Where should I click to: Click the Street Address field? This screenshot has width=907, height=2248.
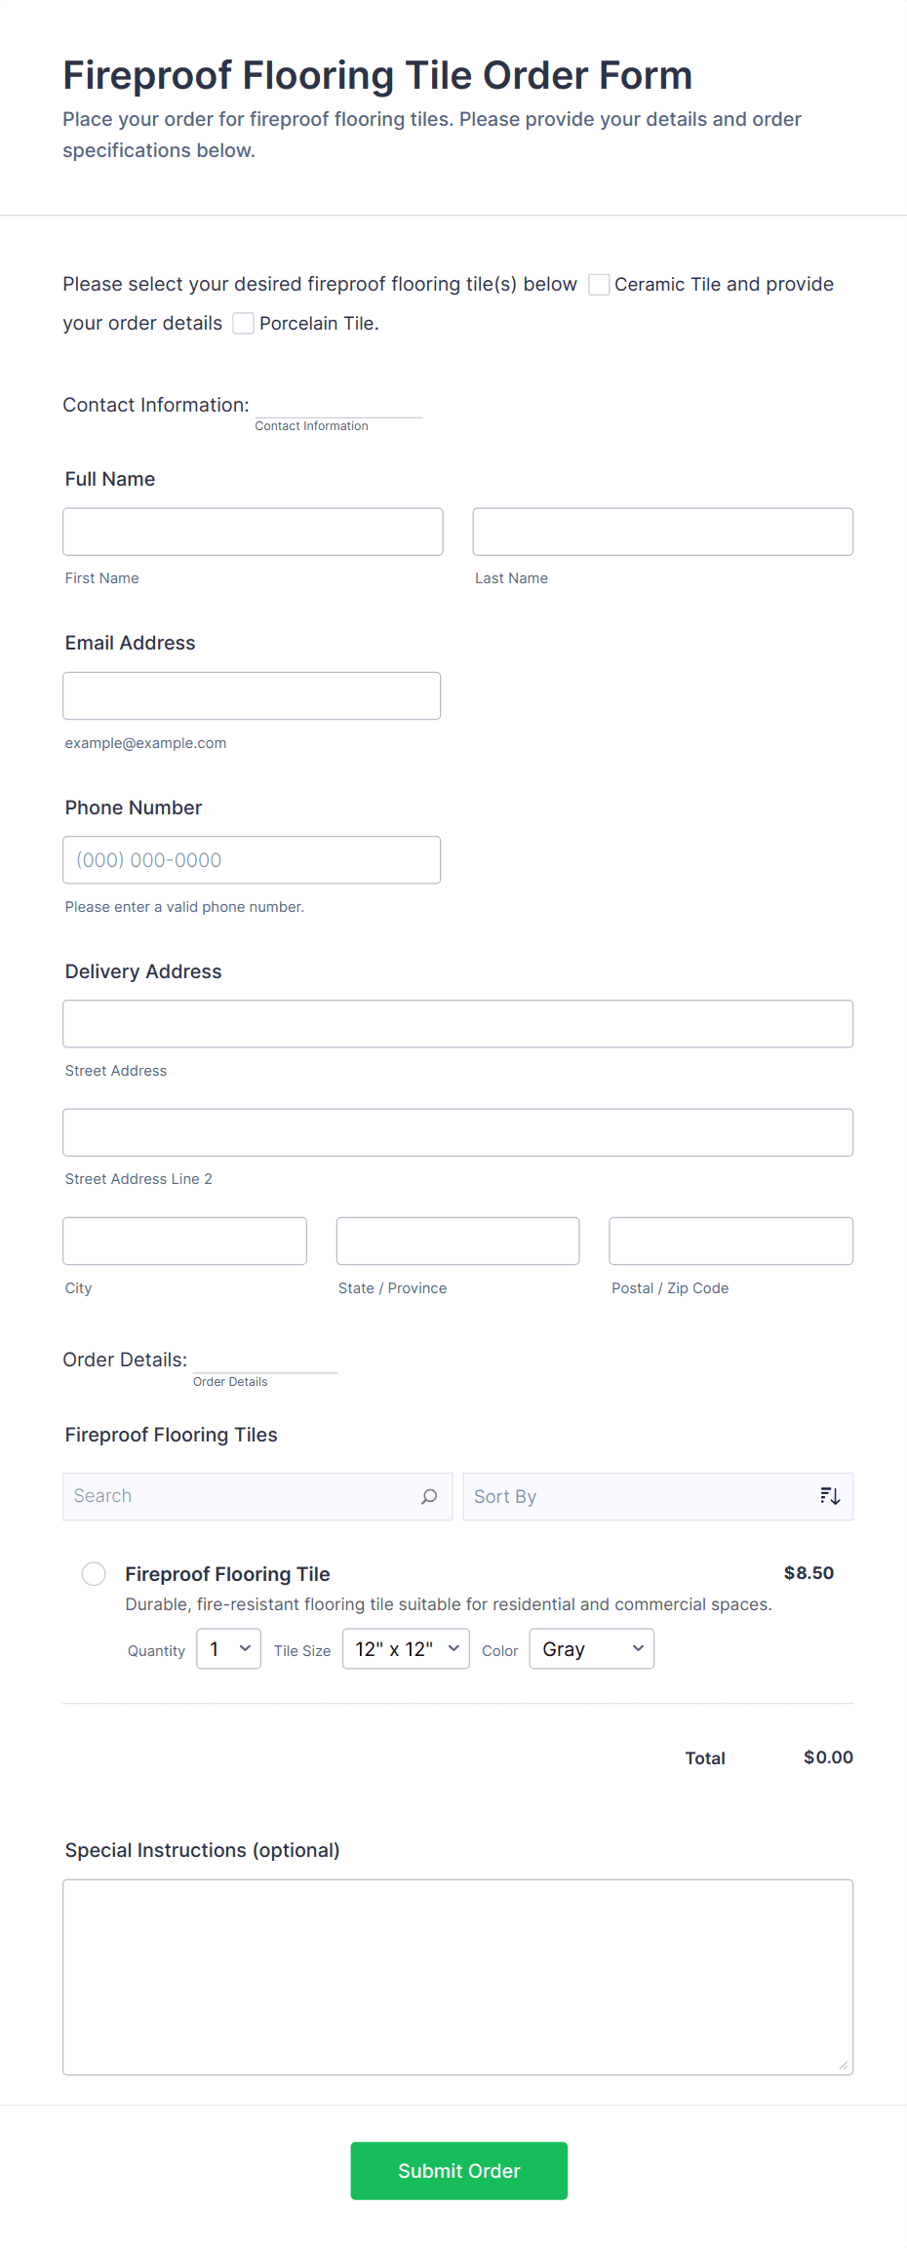click(x=457, y=1024)
